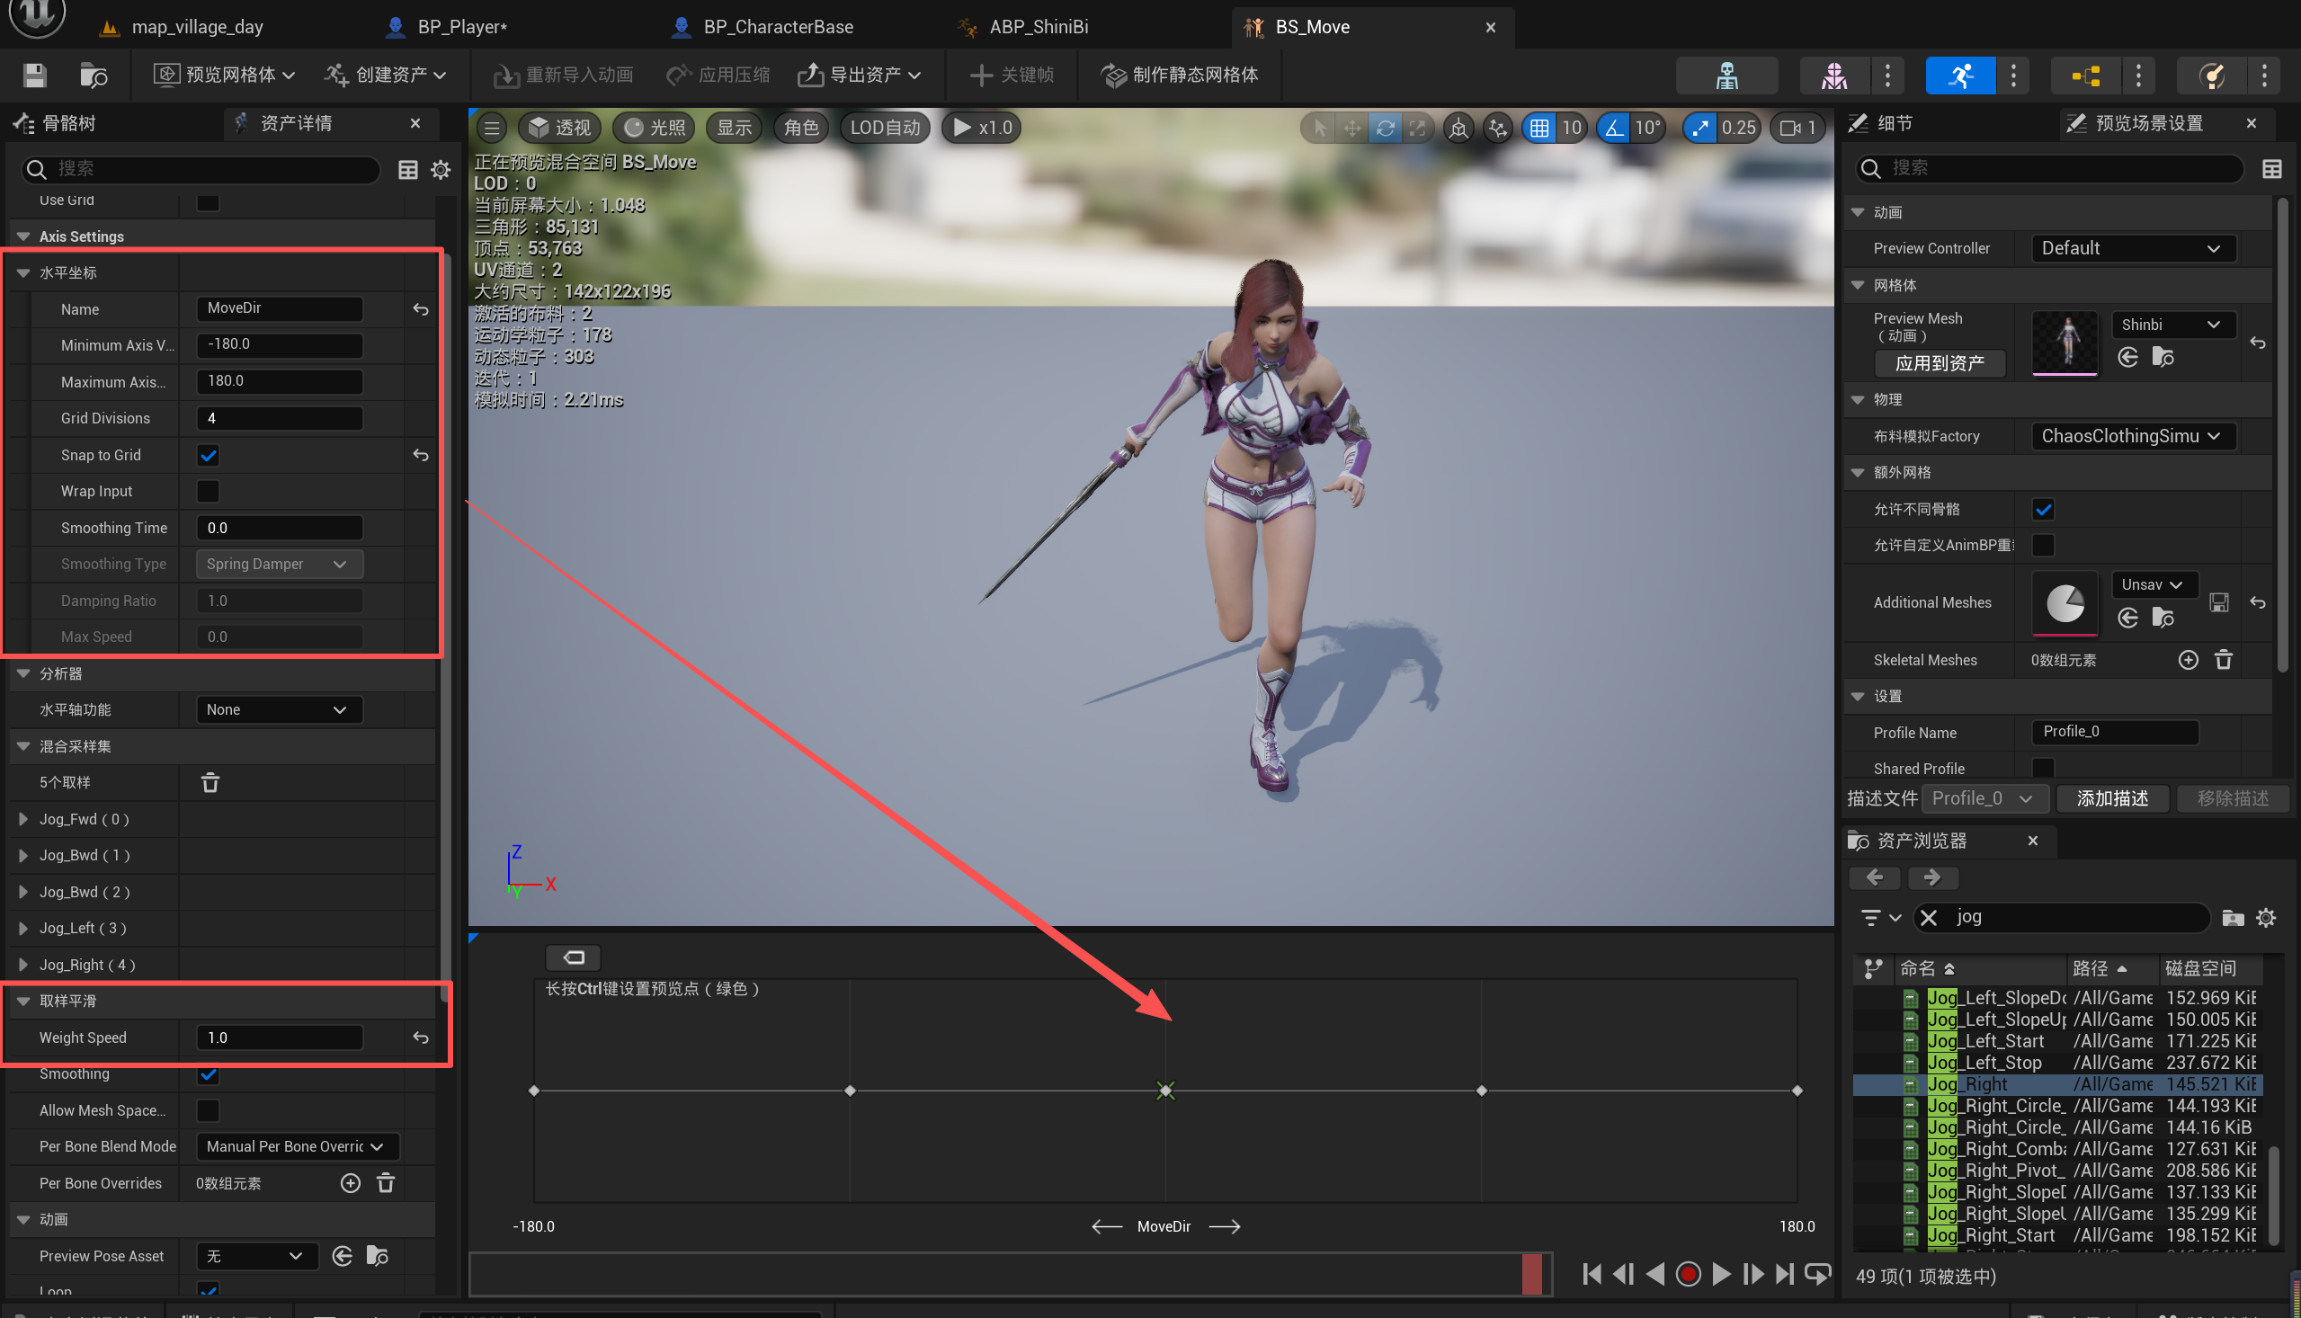
Task: Toggle the surface snapping icon
Action: click(x=1498, y=128)
